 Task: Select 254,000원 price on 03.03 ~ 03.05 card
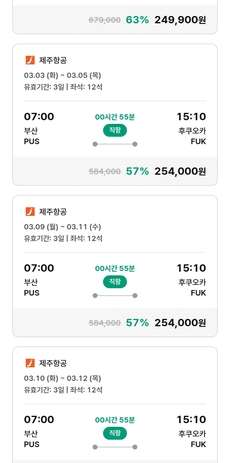(x=180, y=171)
